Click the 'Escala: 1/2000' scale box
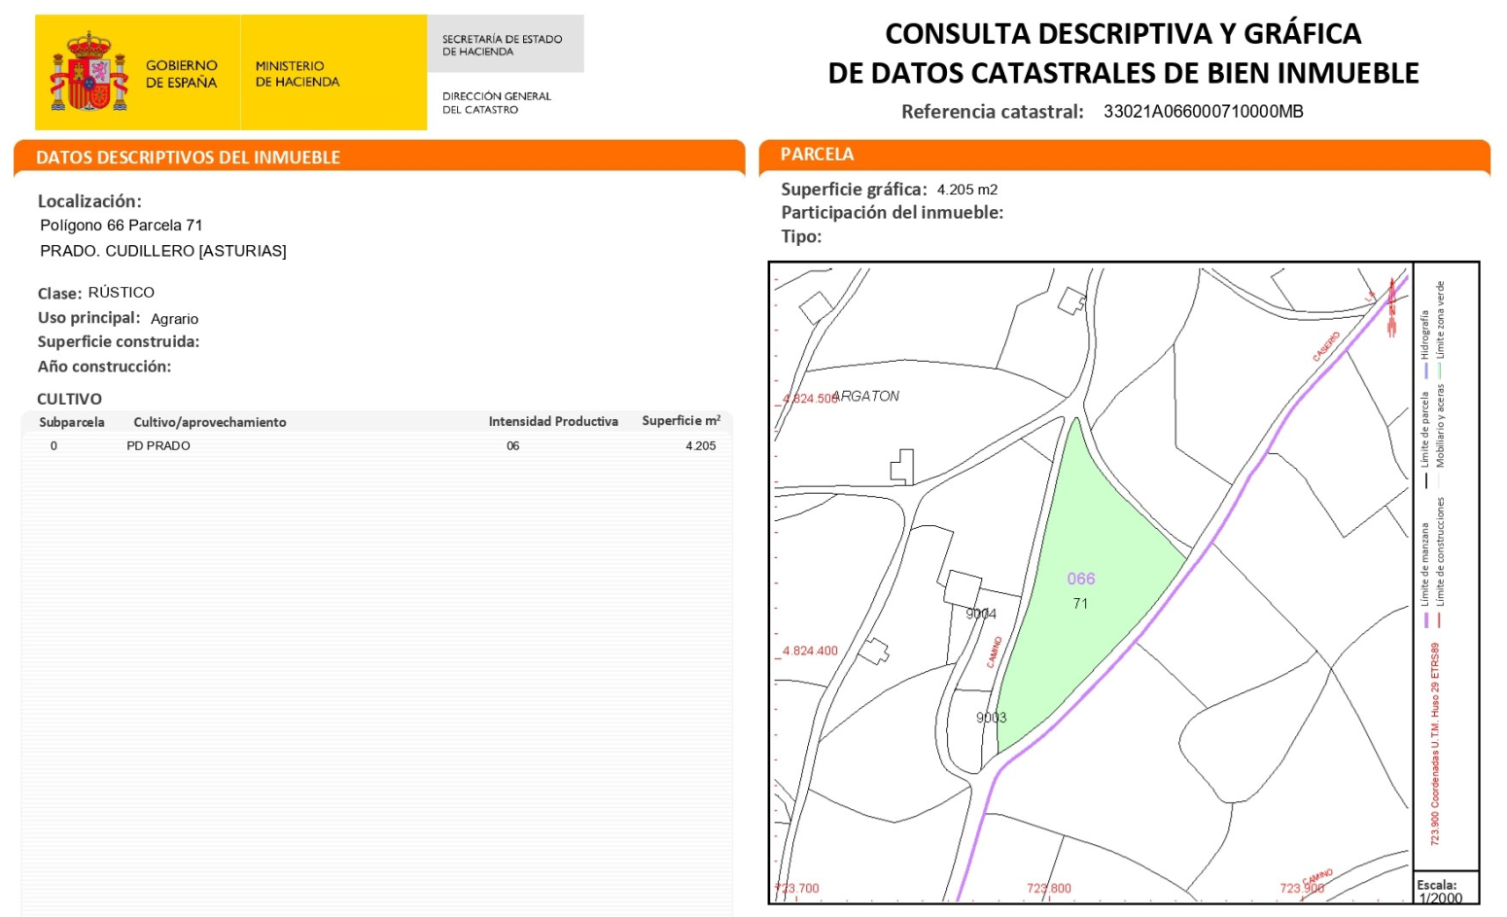This screenshot has width=1507, height=917. (1445, 890)
